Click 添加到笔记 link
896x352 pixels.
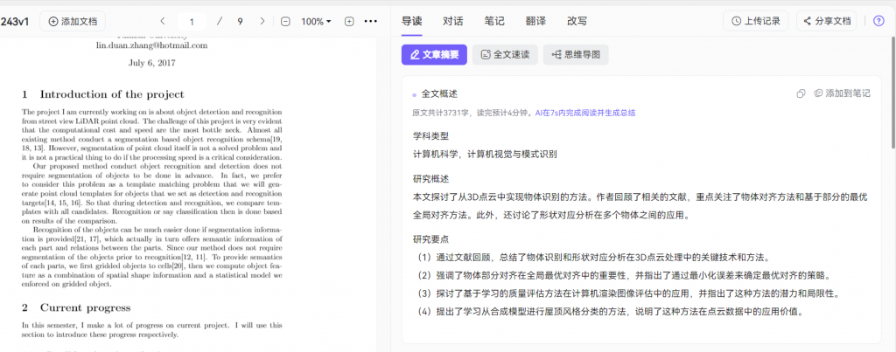point(843,93)
